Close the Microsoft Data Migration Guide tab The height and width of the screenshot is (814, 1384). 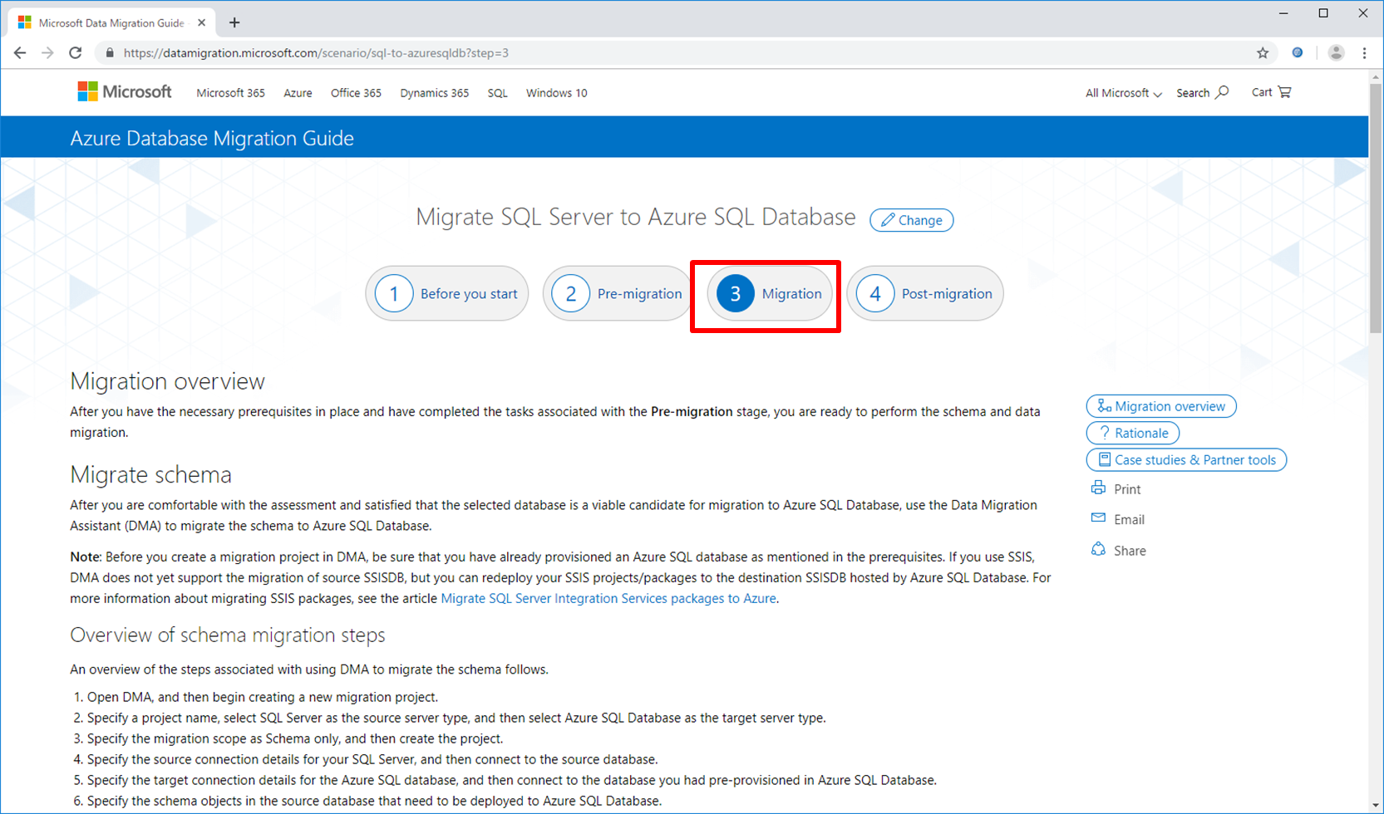pyautogui.click(x=201, y=22)
